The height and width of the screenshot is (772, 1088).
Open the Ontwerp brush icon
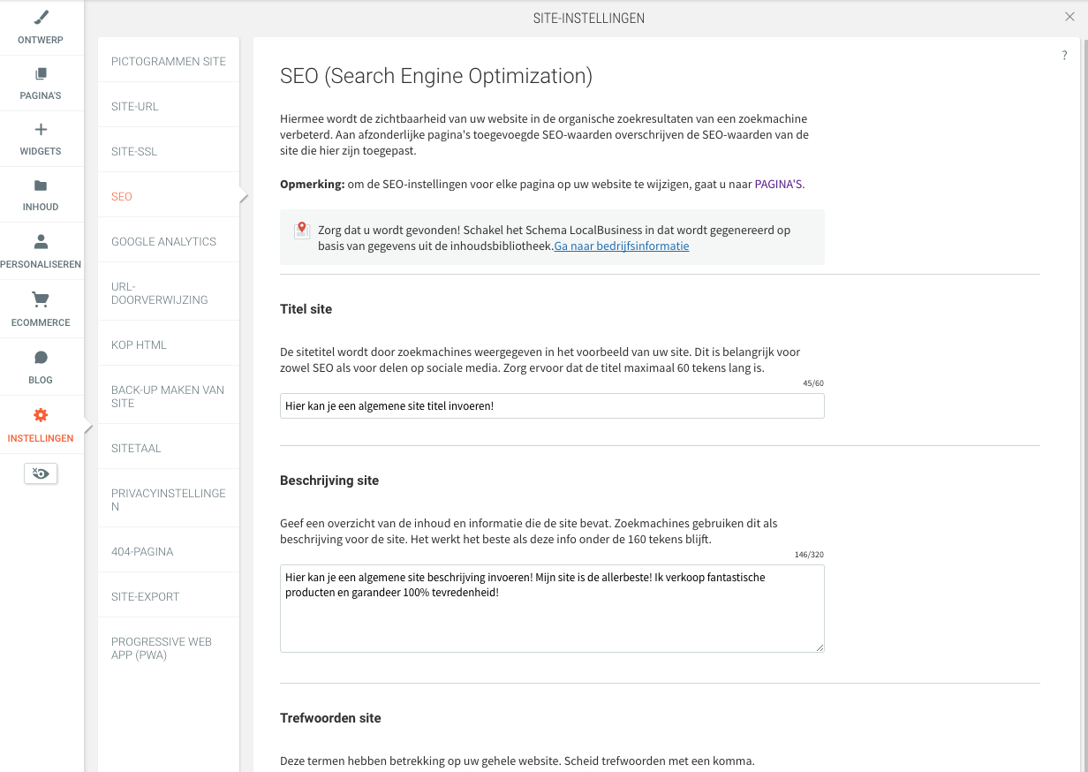pos(41,17)
